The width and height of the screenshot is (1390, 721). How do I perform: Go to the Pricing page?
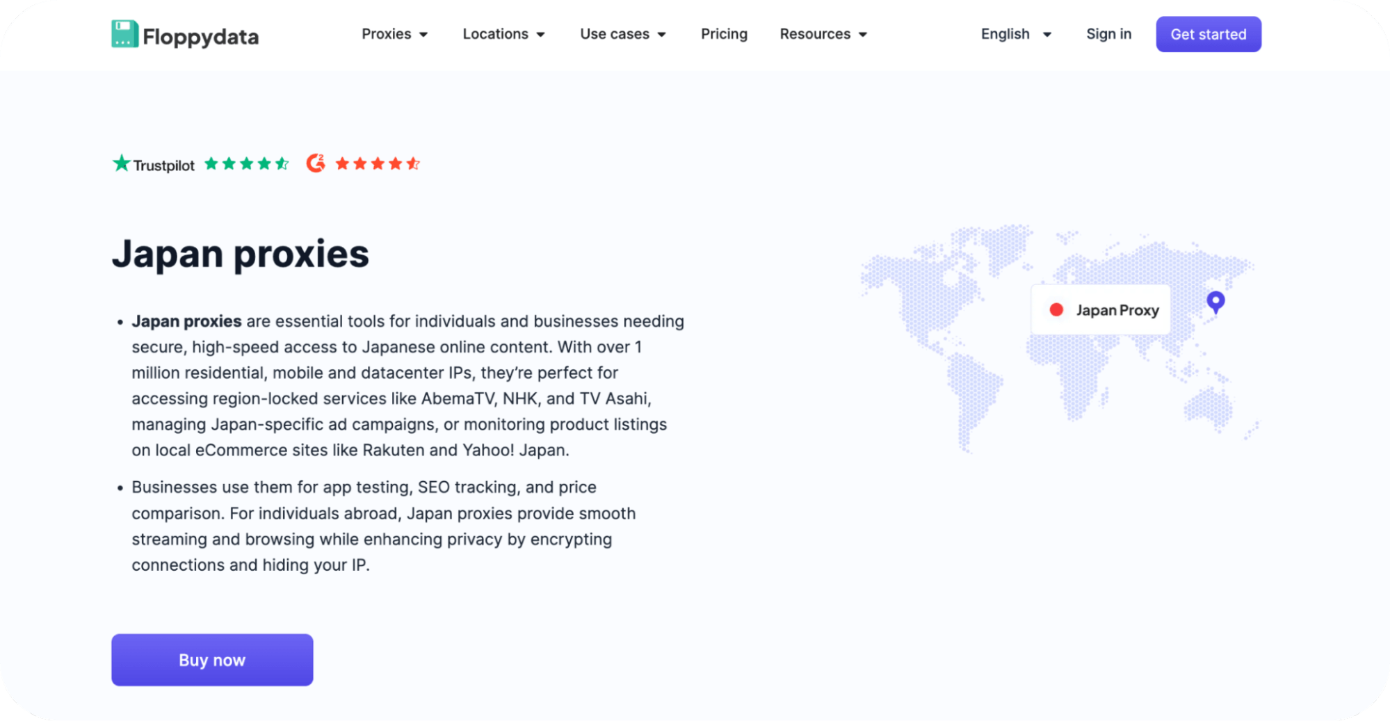[724, 34]
